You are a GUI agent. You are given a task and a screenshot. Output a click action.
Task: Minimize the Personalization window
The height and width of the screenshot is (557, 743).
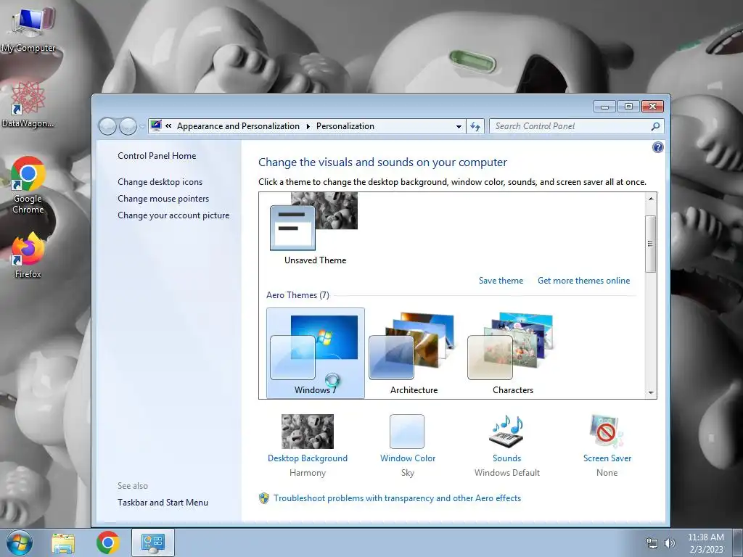[x=604, y=107]
